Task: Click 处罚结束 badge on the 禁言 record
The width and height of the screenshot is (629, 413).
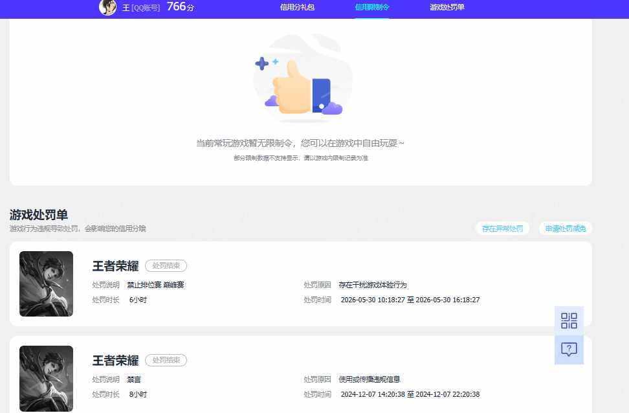Action: pyautogui.click(x=166, y=360)
